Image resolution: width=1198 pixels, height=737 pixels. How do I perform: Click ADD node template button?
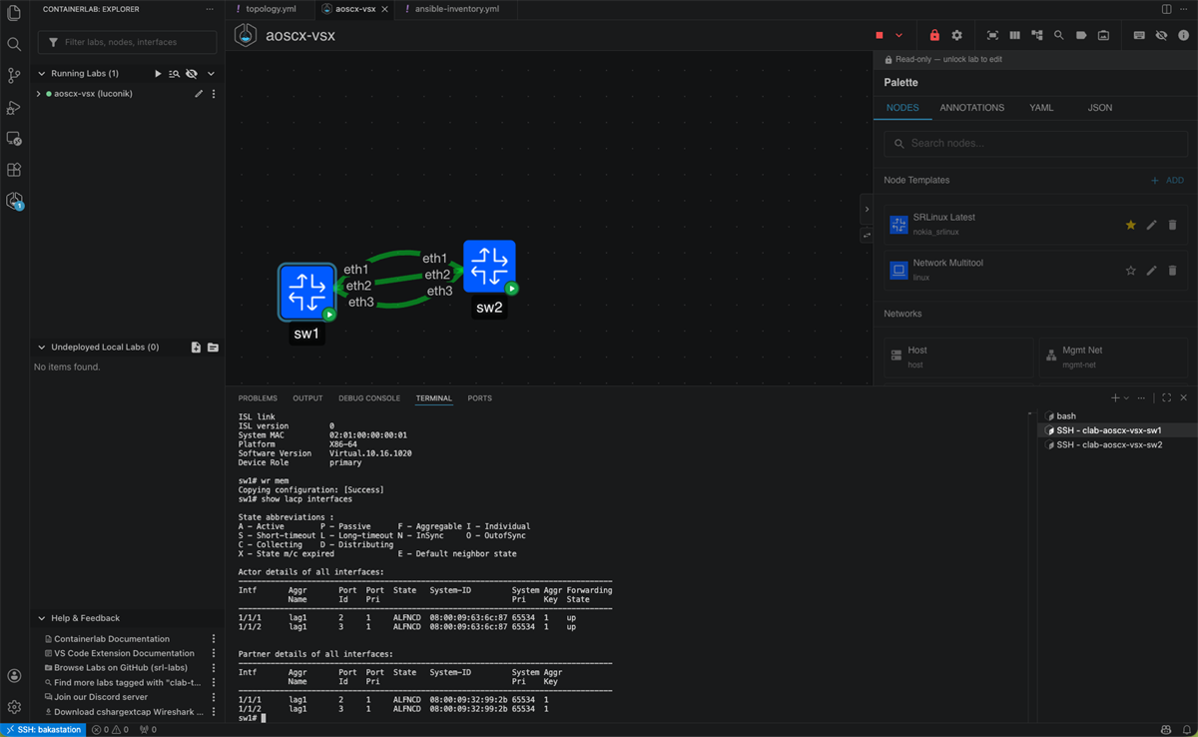coord(1167,181)
